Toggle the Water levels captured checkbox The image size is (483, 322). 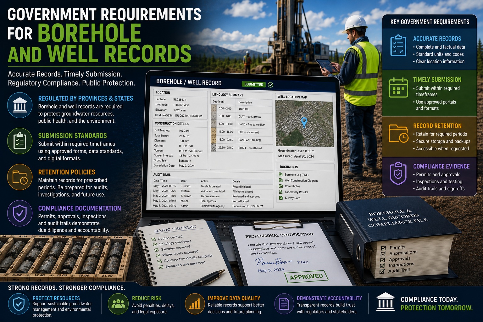[x=158, y=255]
